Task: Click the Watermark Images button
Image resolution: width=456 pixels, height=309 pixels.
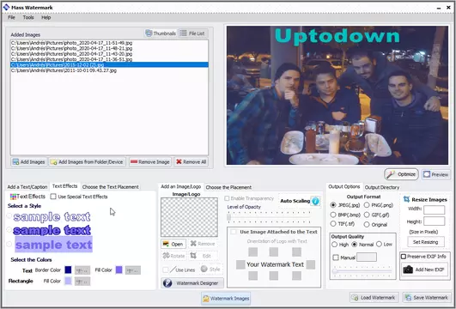Action: coord(226,298)
